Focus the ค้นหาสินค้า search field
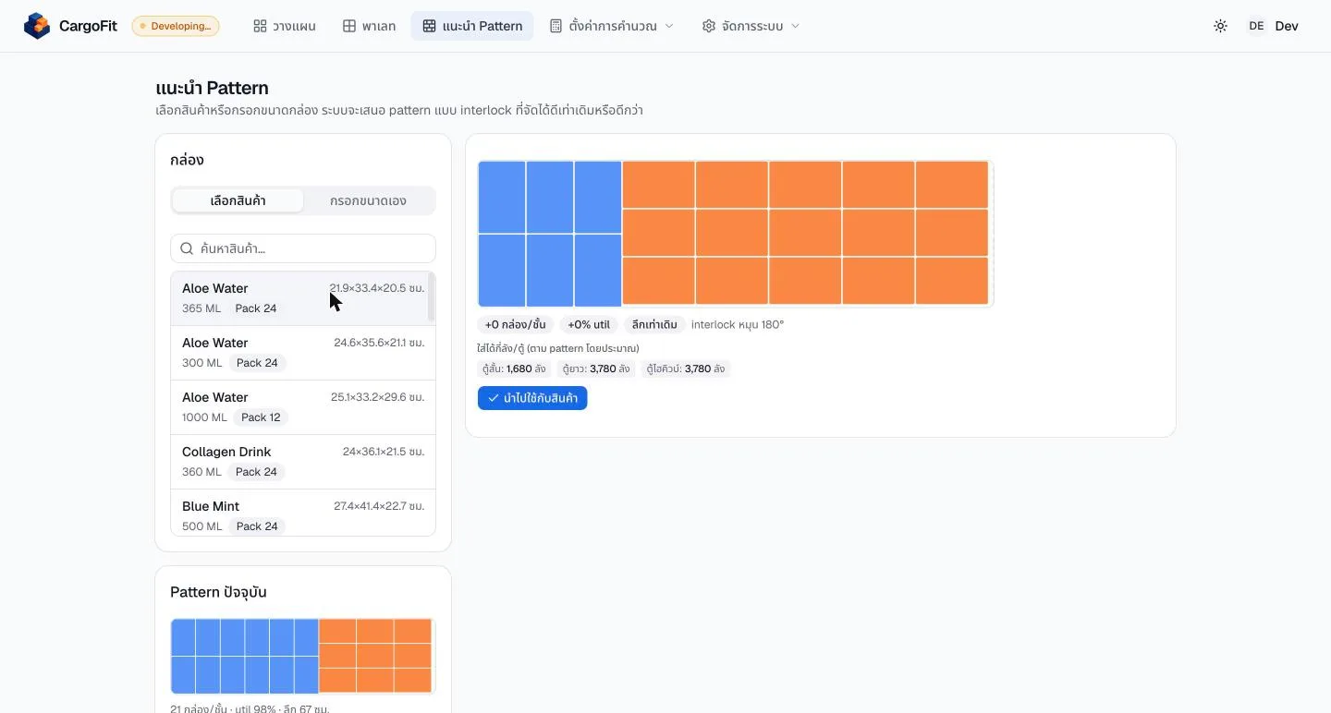The image size is (1331, 713). click(303, 248)
